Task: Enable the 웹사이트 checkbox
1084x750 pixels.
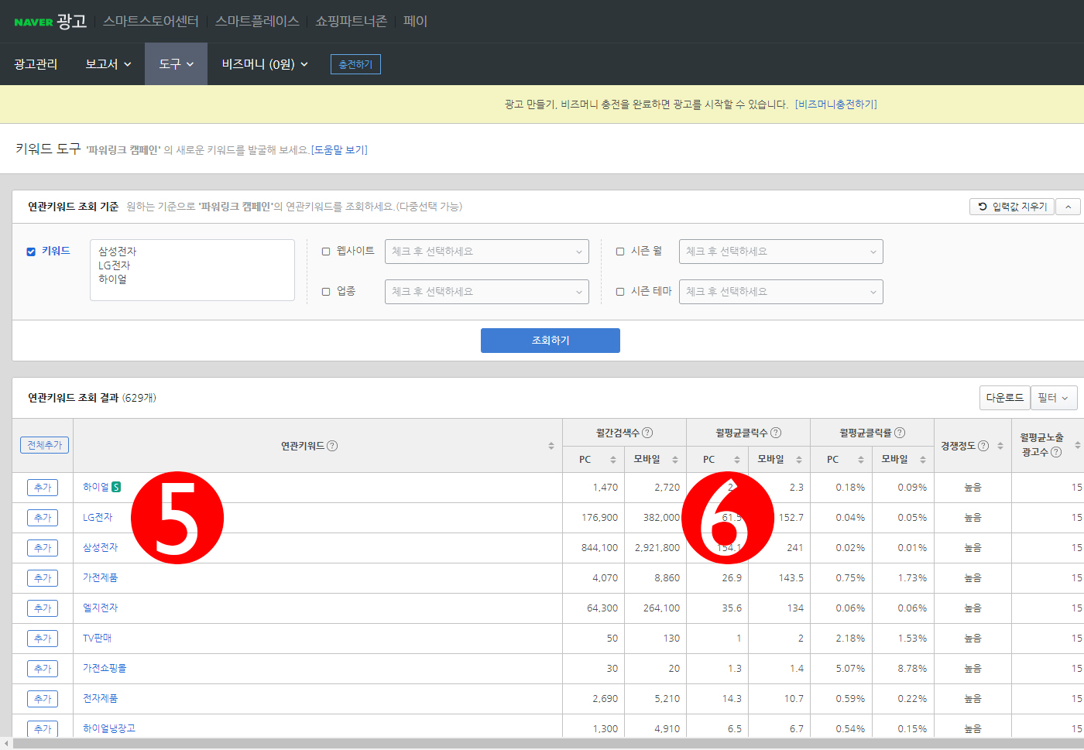Action: pyautogui.click(x=326, y=252)
